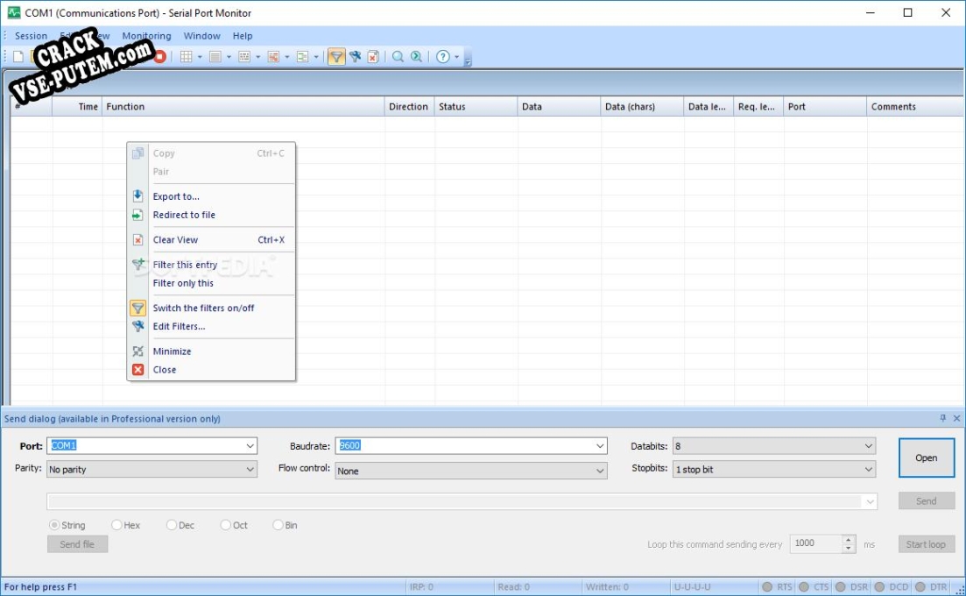Open the Session menu

pos(31,36)
